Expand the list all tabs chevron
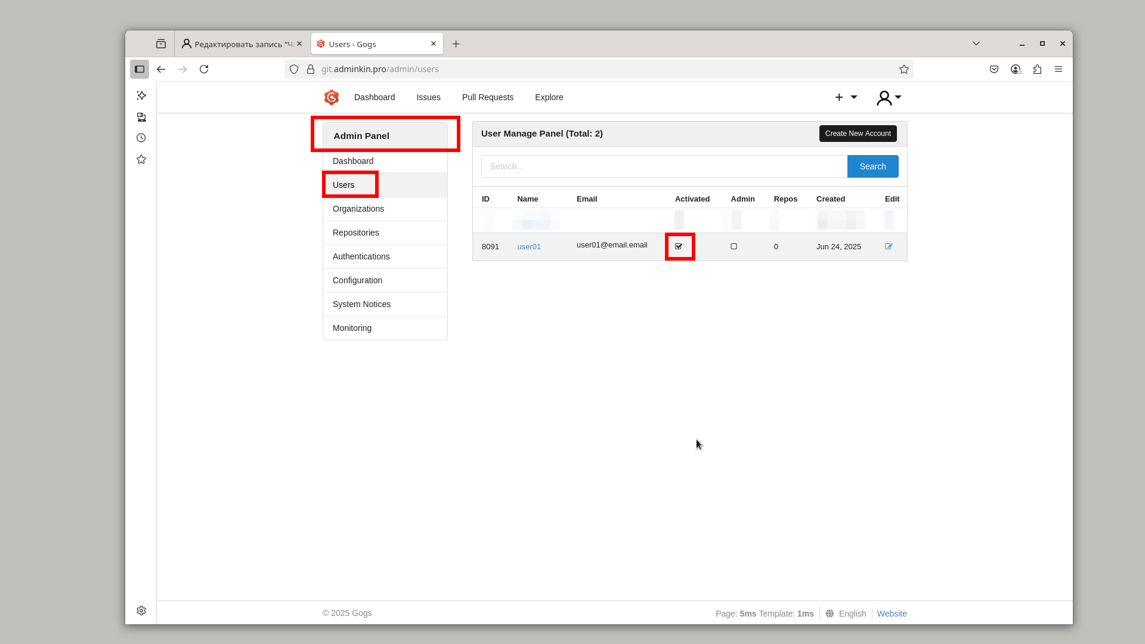This screenshot has height=644, width=1145. tap(976, 44)
